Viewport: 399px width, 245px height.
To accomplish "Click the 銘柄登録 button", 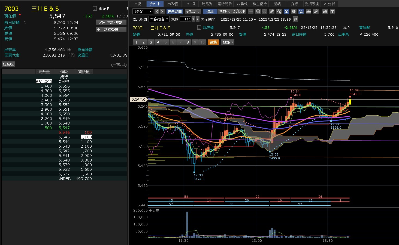I will click(x=111, y=30).
